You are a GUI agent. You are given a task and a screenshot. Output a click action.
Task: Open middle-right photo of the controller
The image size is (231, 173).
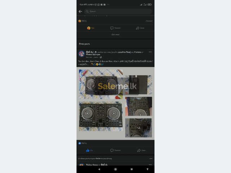coord(139,106)
